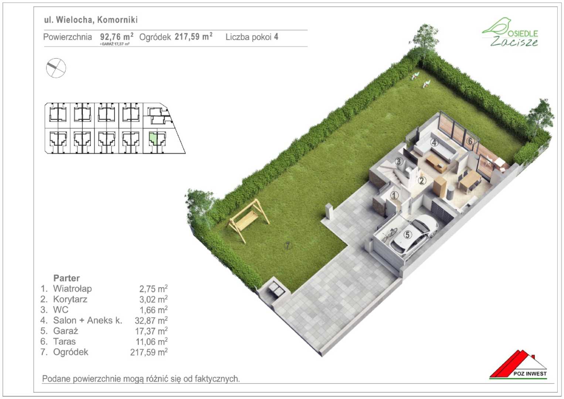The width and height of the screenshot is (564, 399).
Task: Click the '5. Garaż' legend row
Action: [104, 331]
